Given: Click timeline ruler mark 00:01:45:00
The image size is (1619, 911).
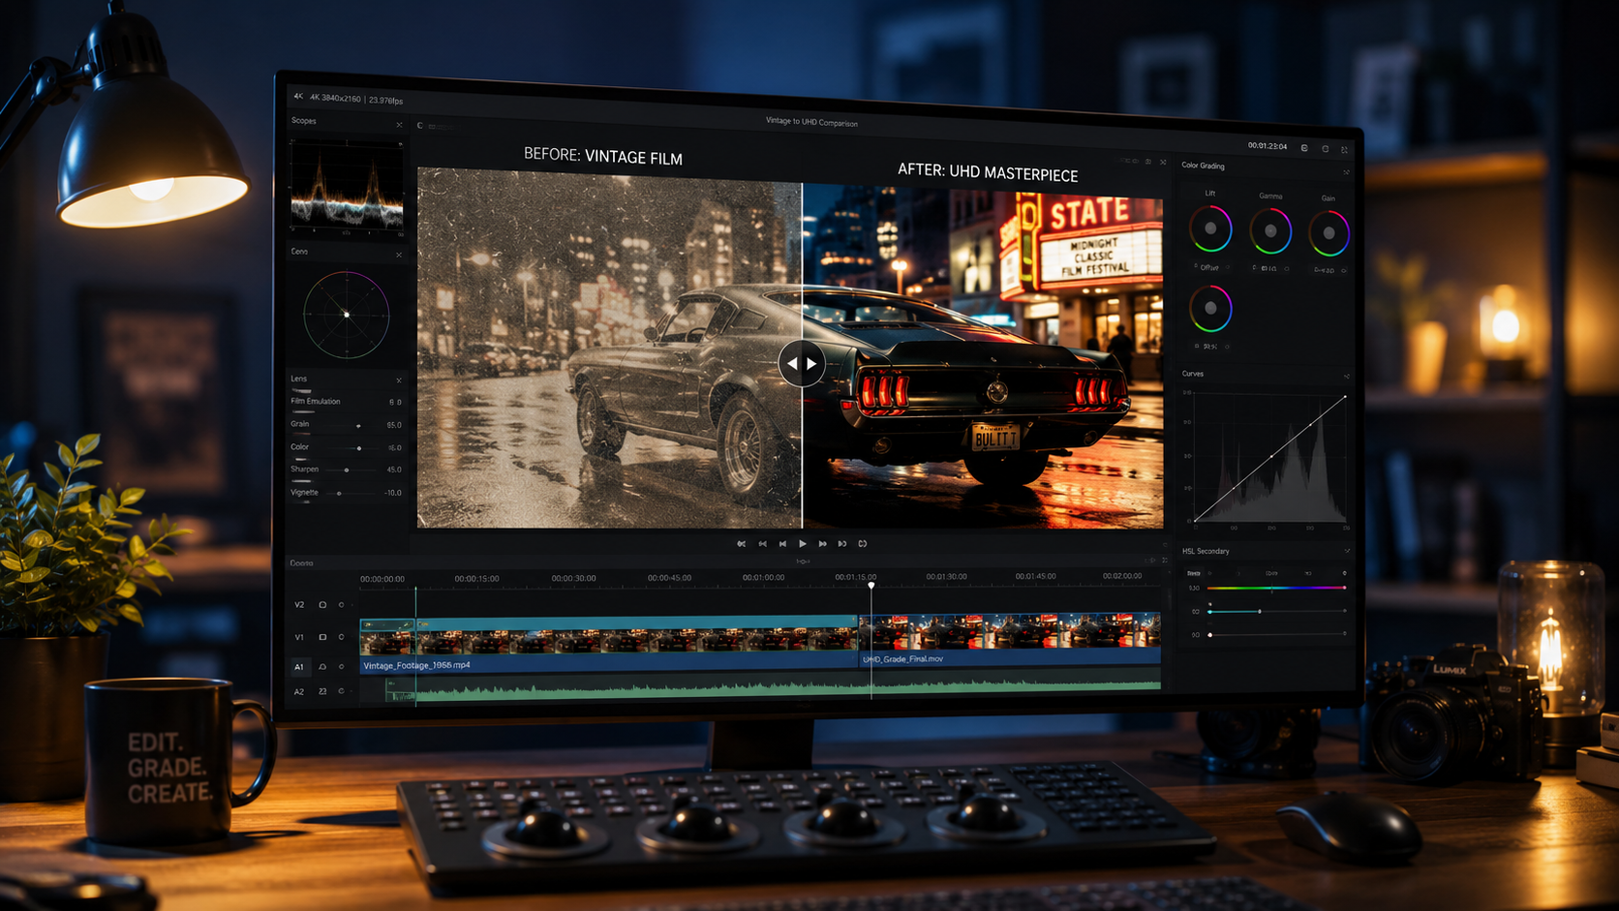Looking at the screenshot, I should coord(1036,576).
